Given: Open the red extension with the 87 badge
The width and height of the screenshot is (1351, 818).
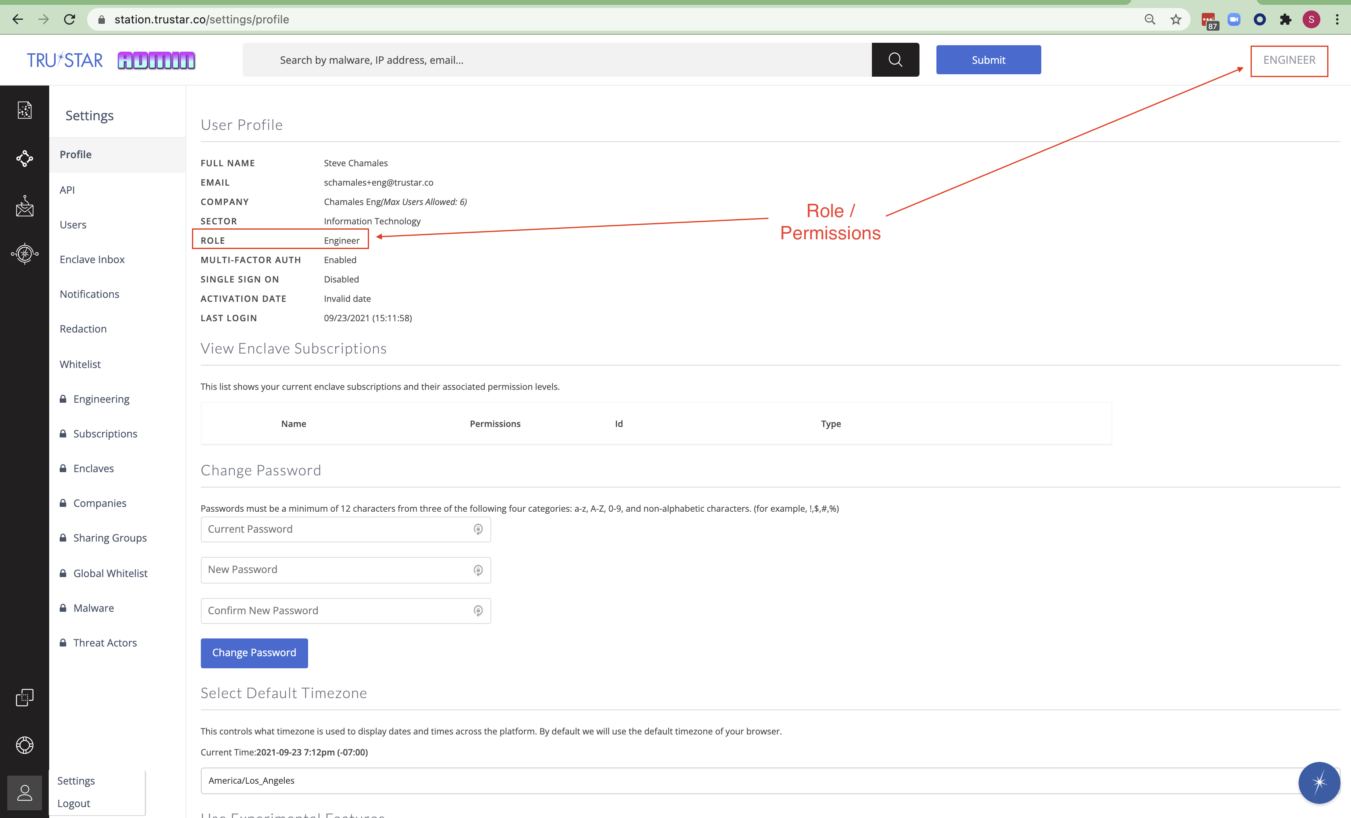Looking at the screenshot, I should (1209, 21).
